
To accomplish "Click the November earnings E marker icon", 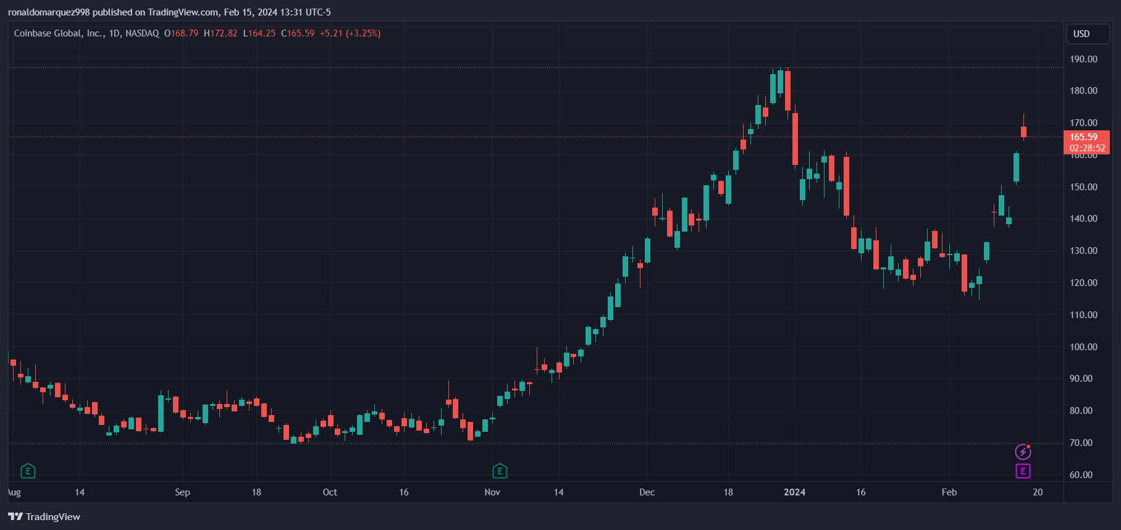I will pyautogui.click(x=500, y=471).
